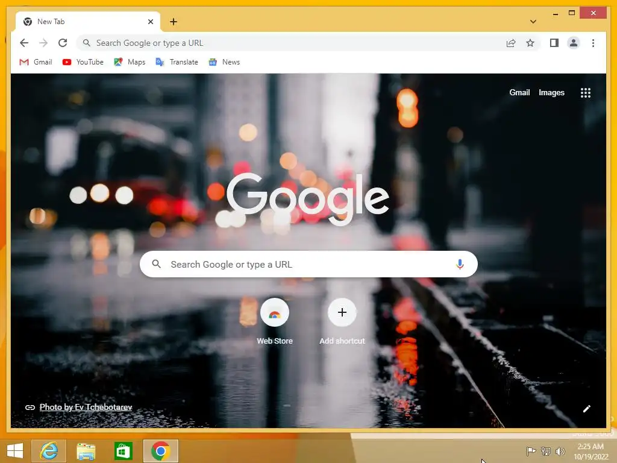Go back using the back arrow
The width and height of the screenshot is (617, 463).
24,43
